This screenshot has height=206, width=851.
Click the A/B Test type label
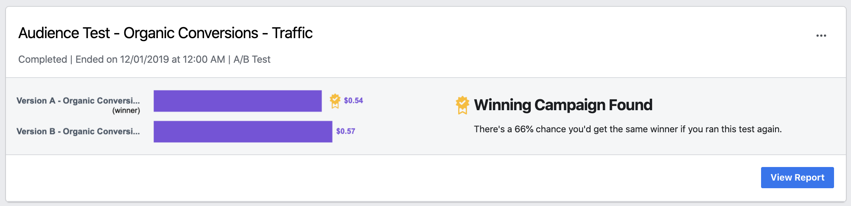tap(252, 59)
